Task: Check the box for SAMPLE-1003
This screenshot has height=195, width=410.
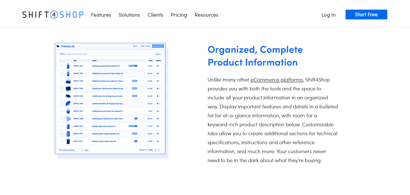Action: point(61,81)
